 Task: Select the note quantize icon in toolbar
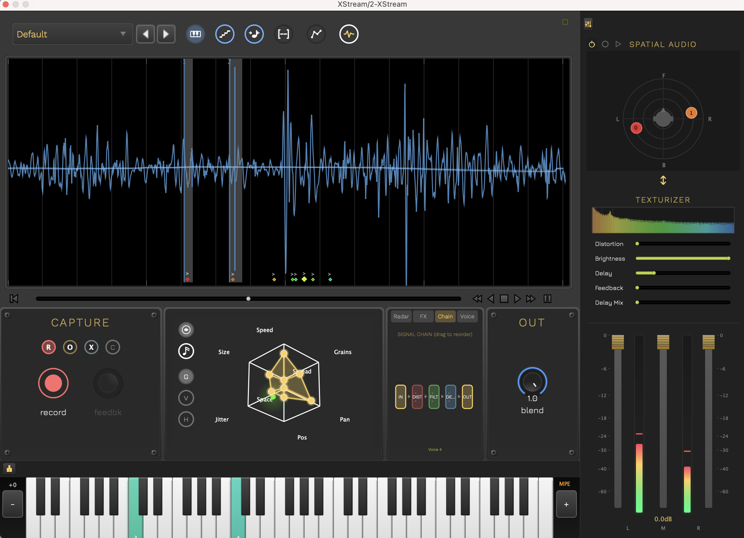click(x=254, y=34)
